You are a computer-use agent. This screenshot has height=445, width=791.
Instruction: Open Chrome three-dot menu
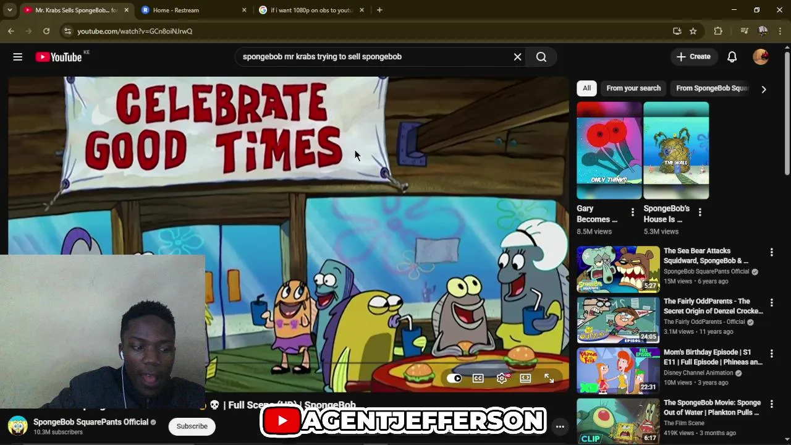(x=781, y=31)
